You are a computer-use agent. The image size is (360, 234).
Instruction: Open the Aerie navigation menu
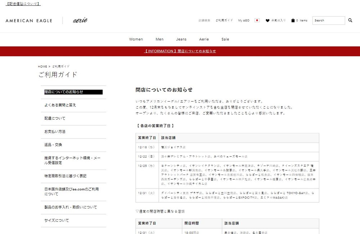tap(204, 39)
